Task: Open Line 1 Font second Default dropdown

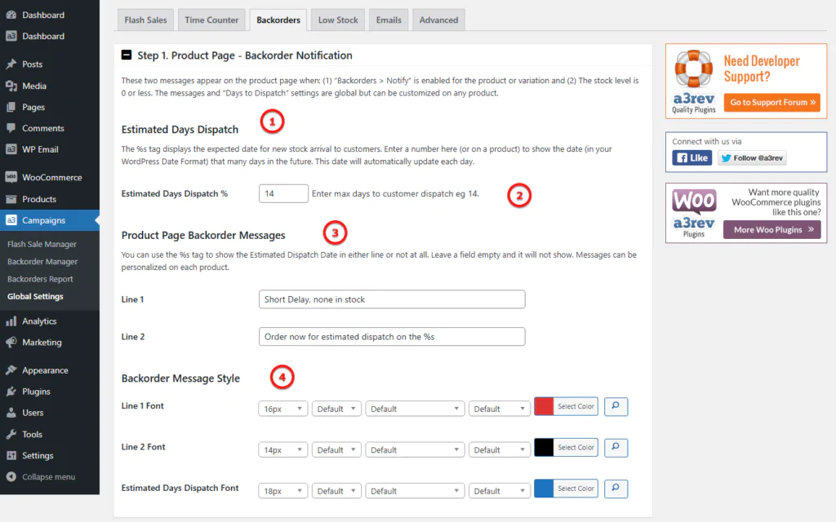Action: click(x=336, y=409)
